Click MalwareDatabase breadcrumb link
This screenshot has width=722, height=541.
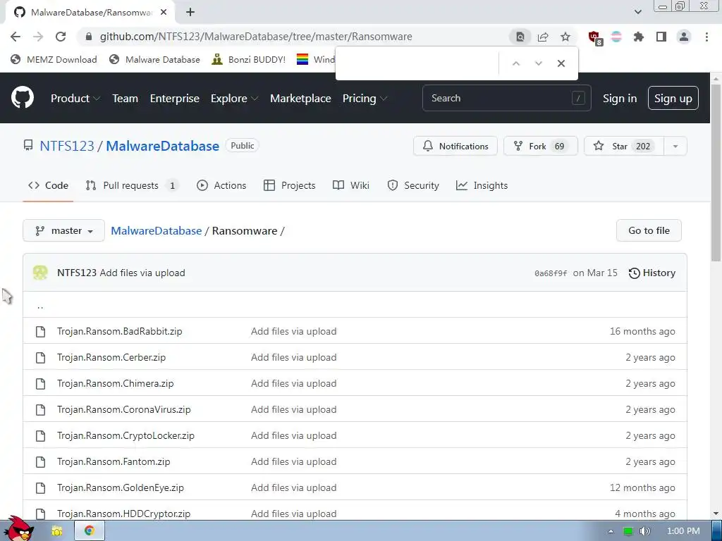[x=156, y=231]
